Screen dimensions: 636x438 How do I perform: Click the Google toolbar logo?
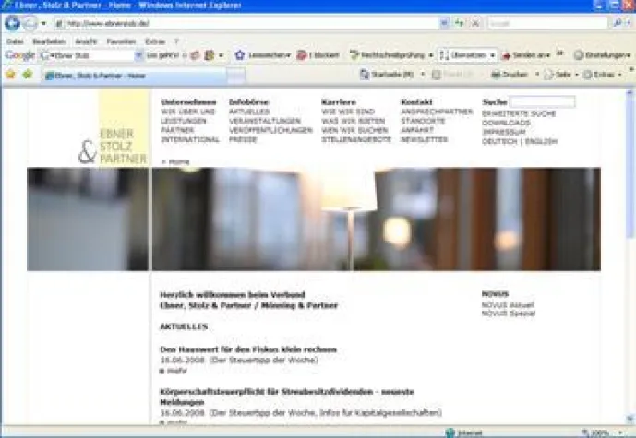(x=20, y=55)
